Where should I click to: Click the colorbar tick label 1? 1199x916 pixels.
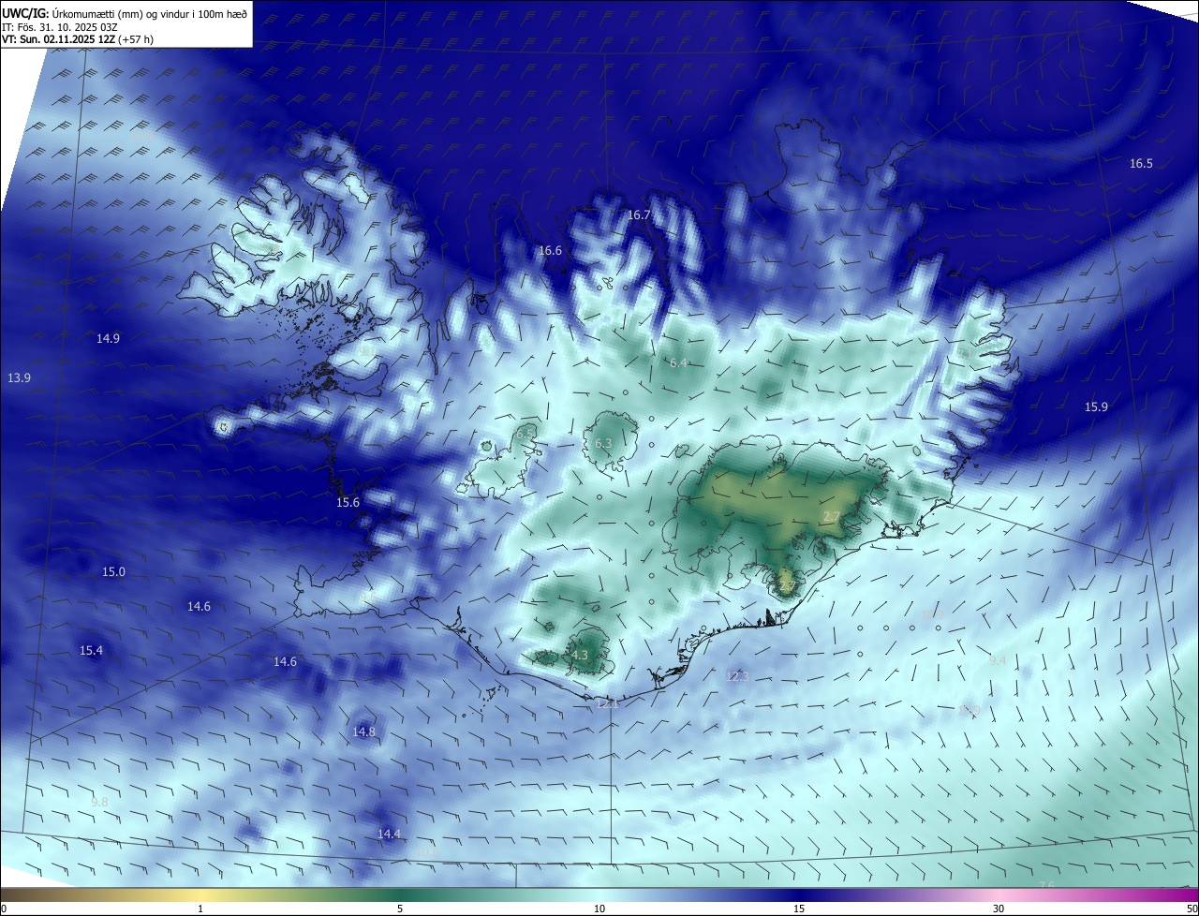pos(200,909)
